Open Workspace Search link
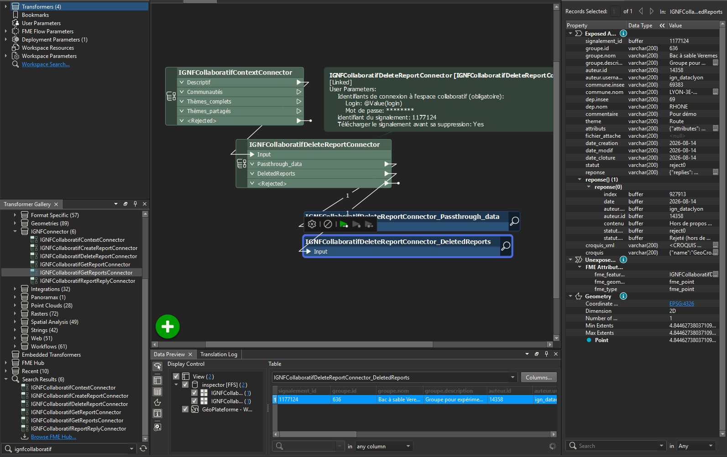The height and width of the screenshot is (457, 727). click(x=46, y=64)
